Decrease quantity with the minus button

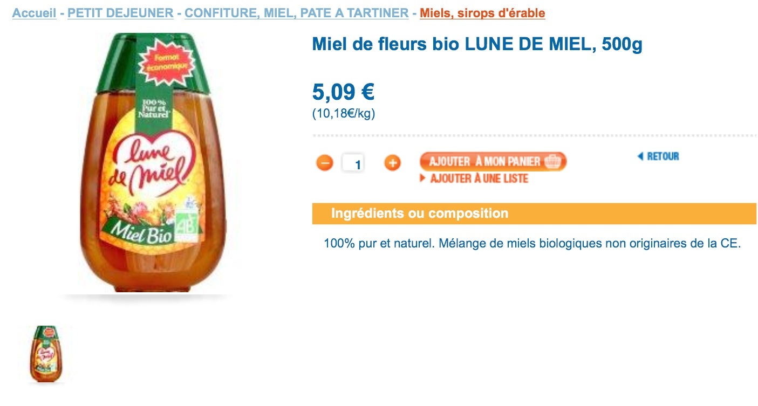tap(325, 163)
